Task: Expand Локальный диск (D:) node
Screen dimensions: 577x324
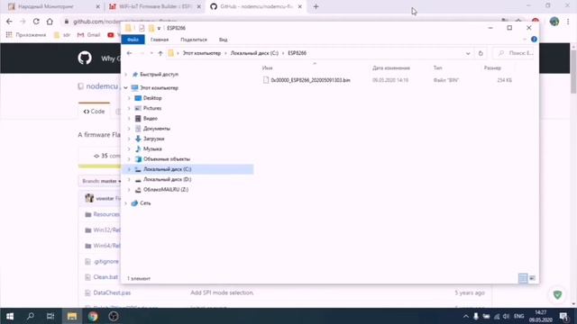Action: (x=129, y=180)
